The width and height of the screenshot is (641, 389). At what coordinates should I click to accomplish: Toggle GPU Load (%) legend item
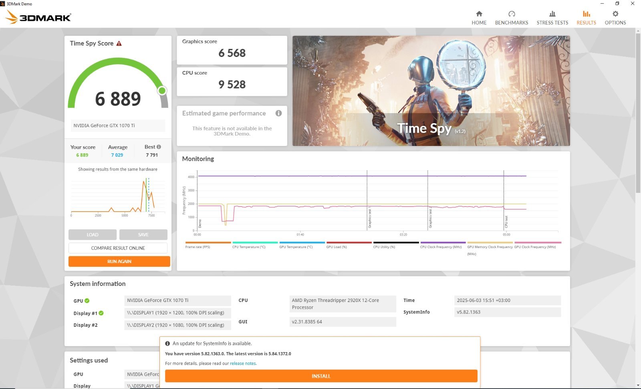click(x=349, y=245)
